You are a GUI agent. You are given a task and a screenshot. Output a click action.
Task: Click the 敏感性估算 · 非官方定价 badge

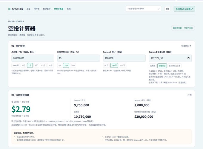point(183,28)
